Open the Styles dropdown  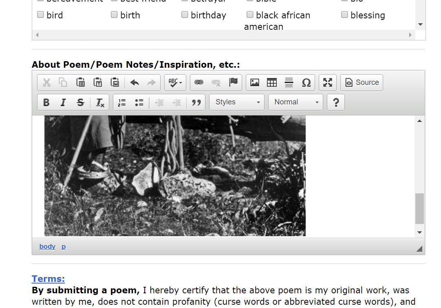(x=237, y=102)
